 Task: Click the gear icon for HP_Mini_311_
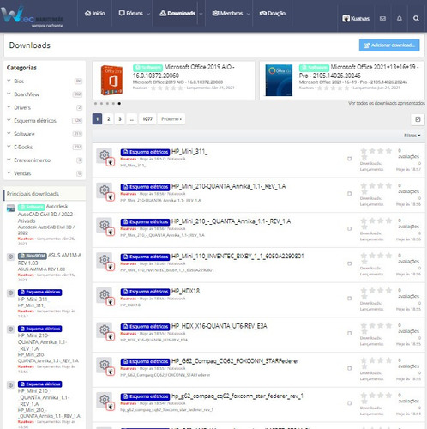click(x=104, y=155)
